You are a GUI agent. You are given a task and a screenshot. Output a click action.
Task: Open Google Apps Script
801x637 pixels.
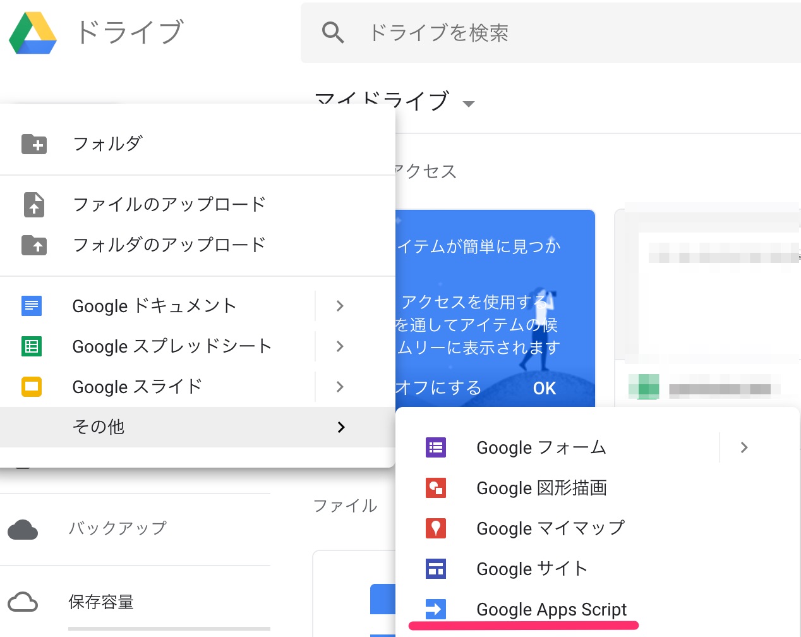551,609
